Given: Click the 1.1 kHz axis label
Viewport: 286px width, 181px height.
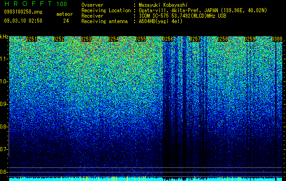Looking at the screenshot, I should pyautogui.click(x=4, y=59).
